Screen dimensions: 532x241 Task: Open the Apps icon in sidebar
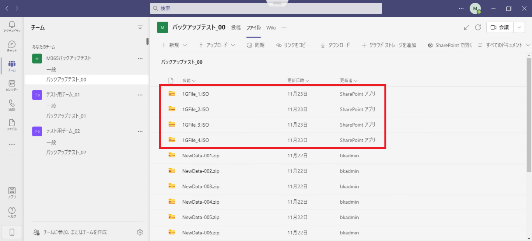[x=12, y=193]
